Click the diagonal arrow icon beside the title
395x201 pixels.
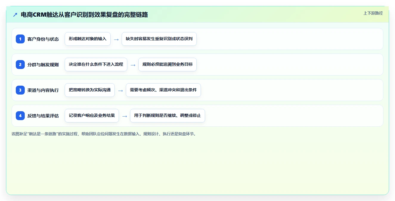(15, 15)
